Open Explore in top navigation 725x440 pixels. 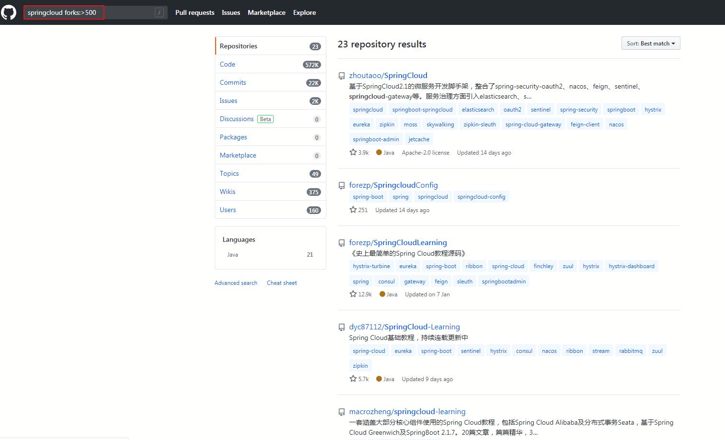(x=304, y=12)
